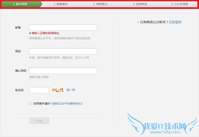Refresh captcha via 换一张 link
The image size is (199, 137).
pyautogui.click(x=71, y=90)
